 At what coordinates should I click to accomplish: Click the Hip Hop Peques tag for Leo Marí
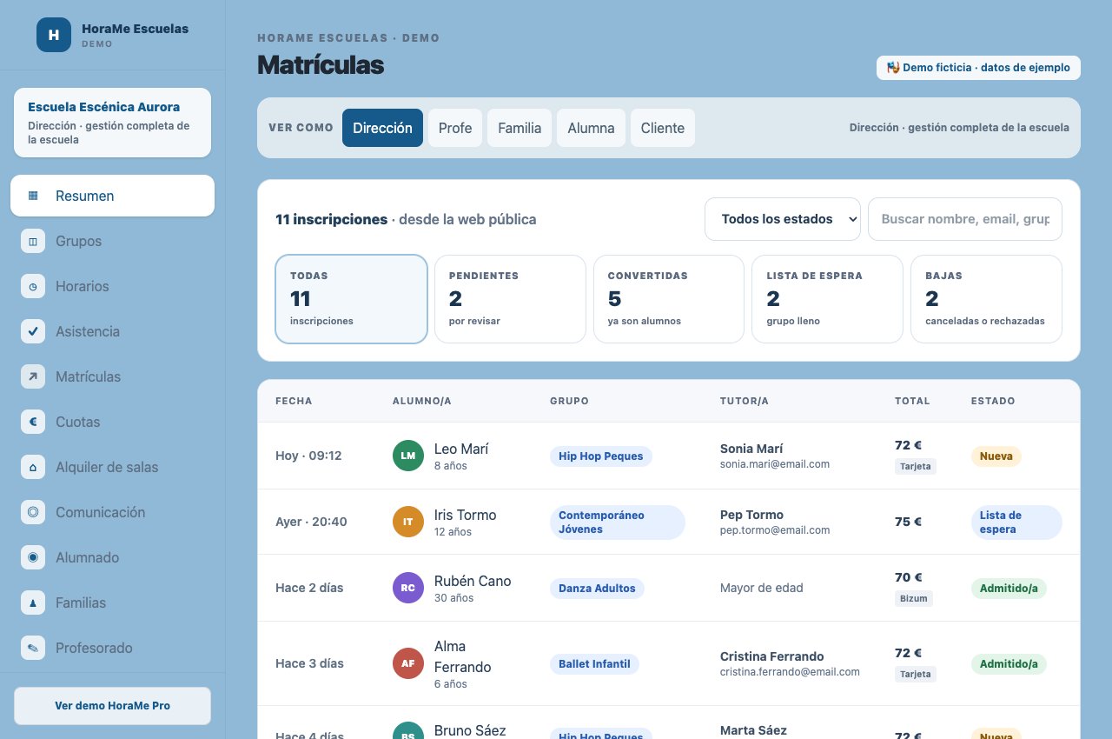601,456
